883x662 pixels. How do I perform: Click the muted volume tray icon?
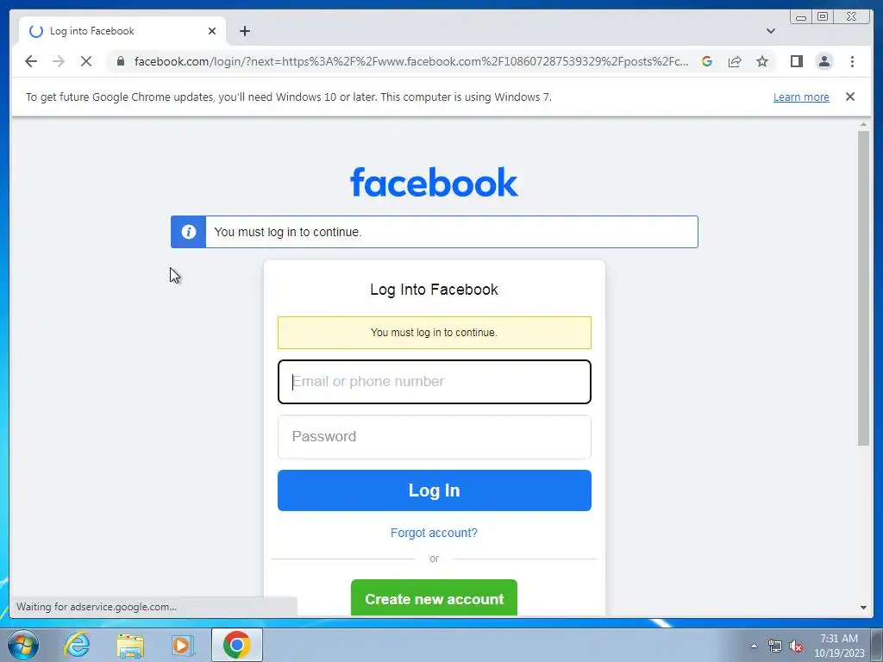pos(796,646)
